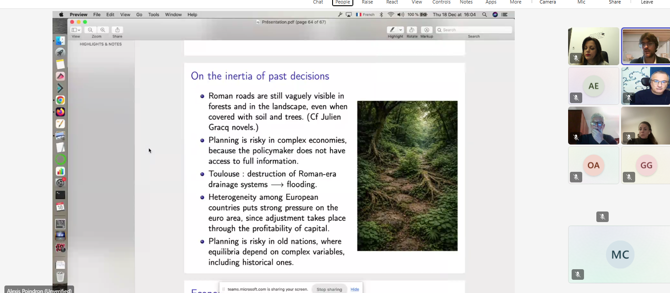Click the Zoom in magnifier icon
Image resolution: width=670 pixels, height=293 pixels.
103,30
